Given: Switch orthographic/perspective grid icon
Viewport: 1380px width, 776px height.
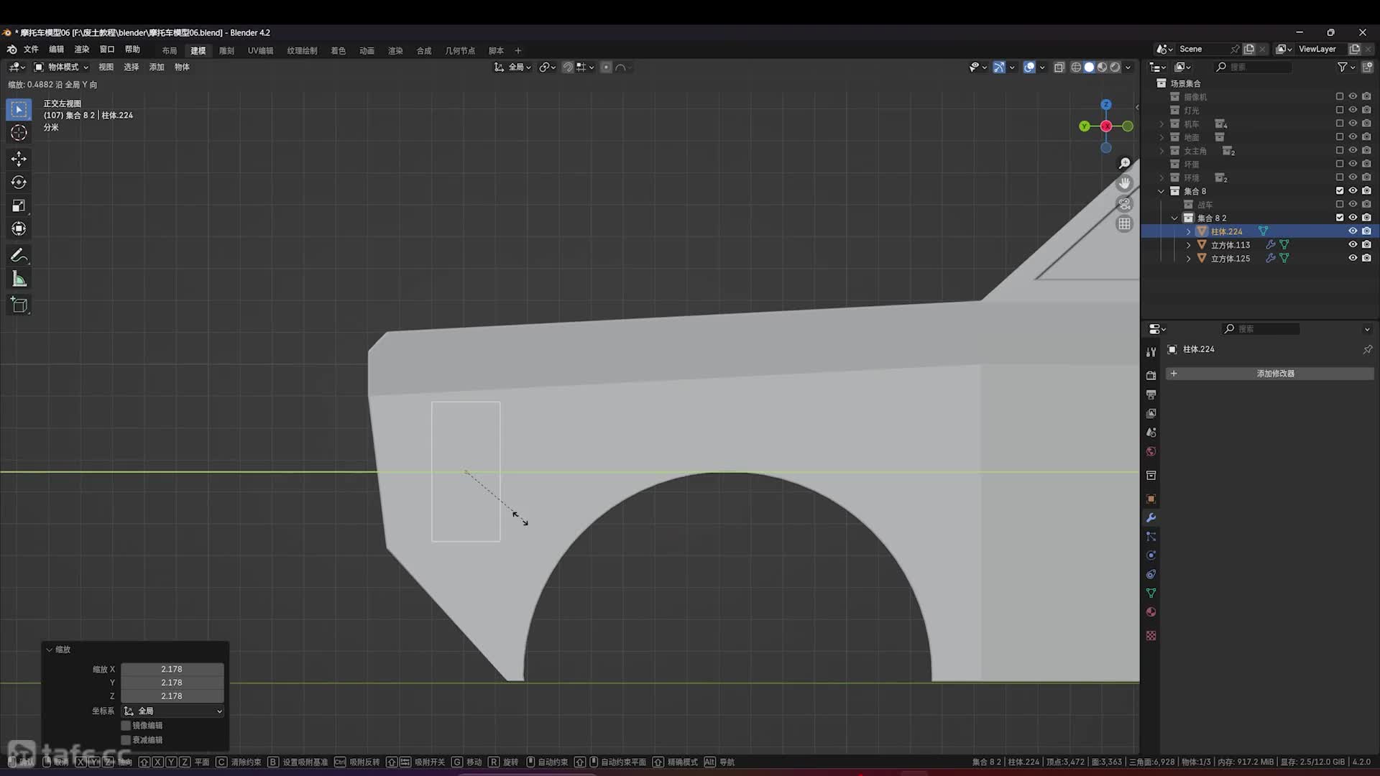Looking at the screenshot, I should coord(1125,224).
